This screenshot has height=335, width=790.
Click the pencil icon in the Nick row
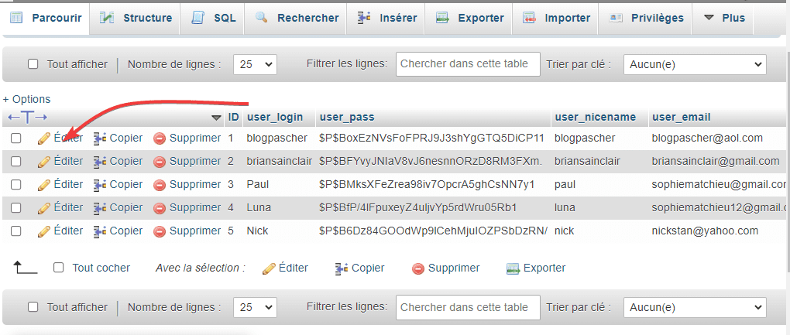pyautogui.click(x=44, y=231)
